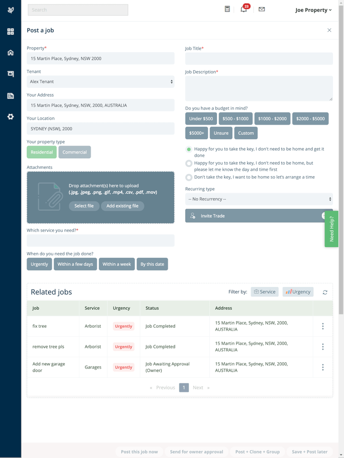This screenshot has width=344, height=458.
Task: Refresh the Related jobs list
Action: point(325,292)
